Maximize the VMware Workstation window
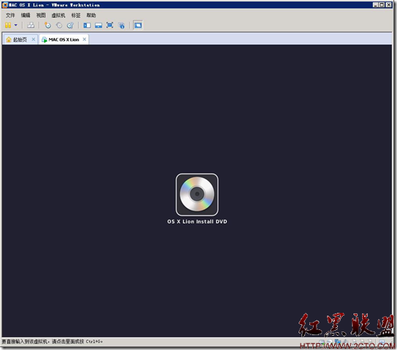 [382, 5]
